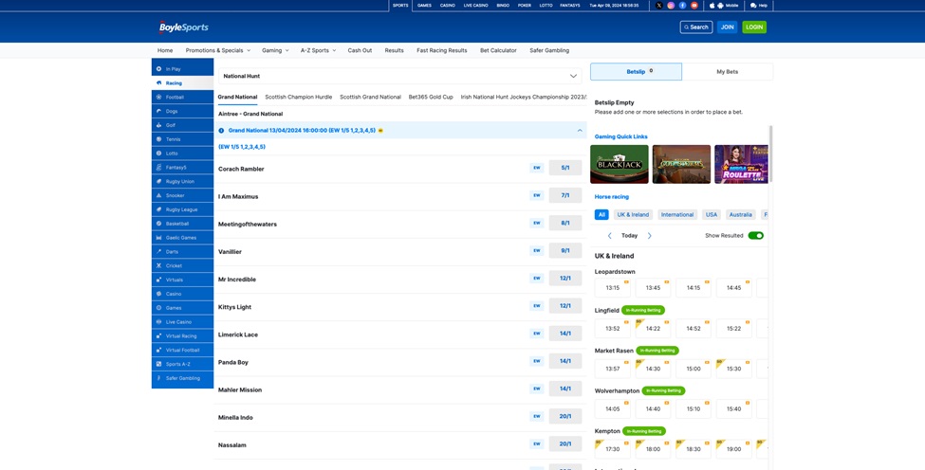The image size is (925, 470).
Task: Click the Football icon in sidebar
Action: click(159, 97)
